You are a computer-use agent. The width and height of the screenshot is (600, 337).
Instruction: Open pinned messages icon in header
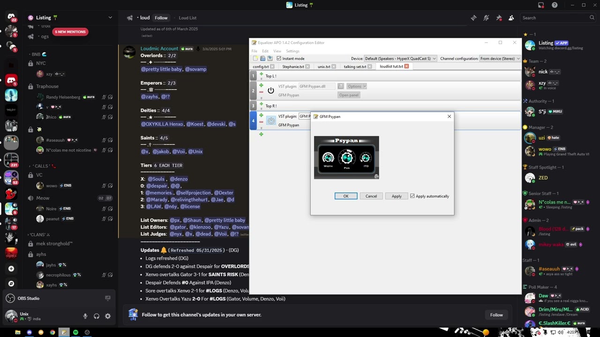tap(499, 18)
